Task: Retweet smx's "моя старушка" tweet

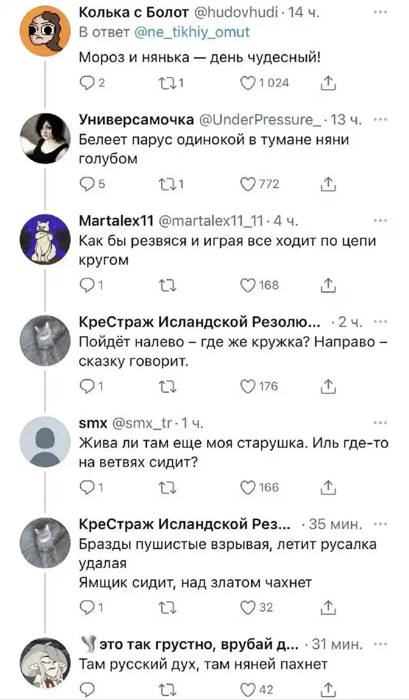Action: [x=165, y=487]
